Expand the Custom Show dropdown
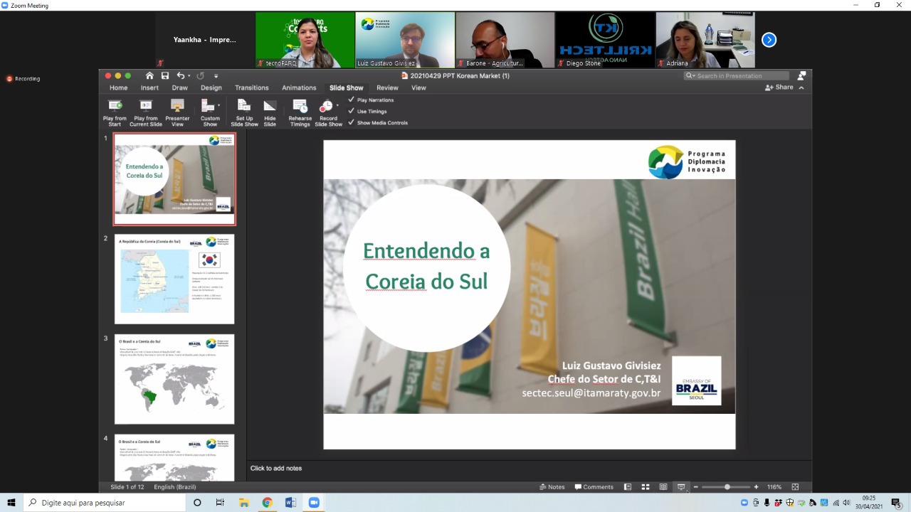Screen dimensions: 911x512 point(218,106)
